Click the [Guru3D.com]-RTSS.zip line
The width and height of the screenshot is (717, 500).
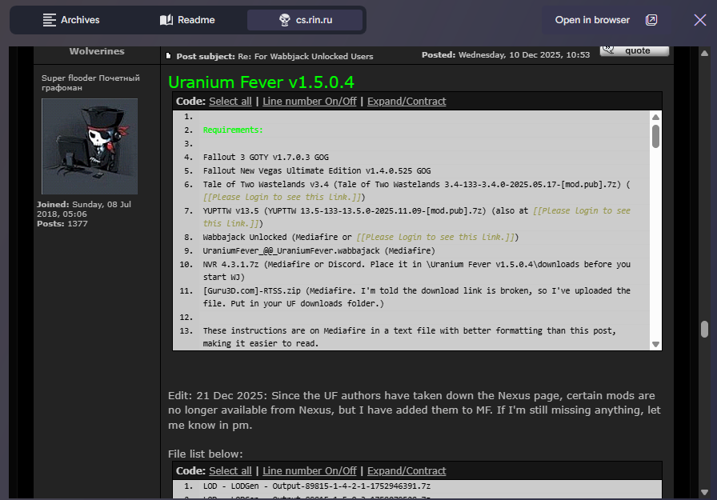click(417, 297)
